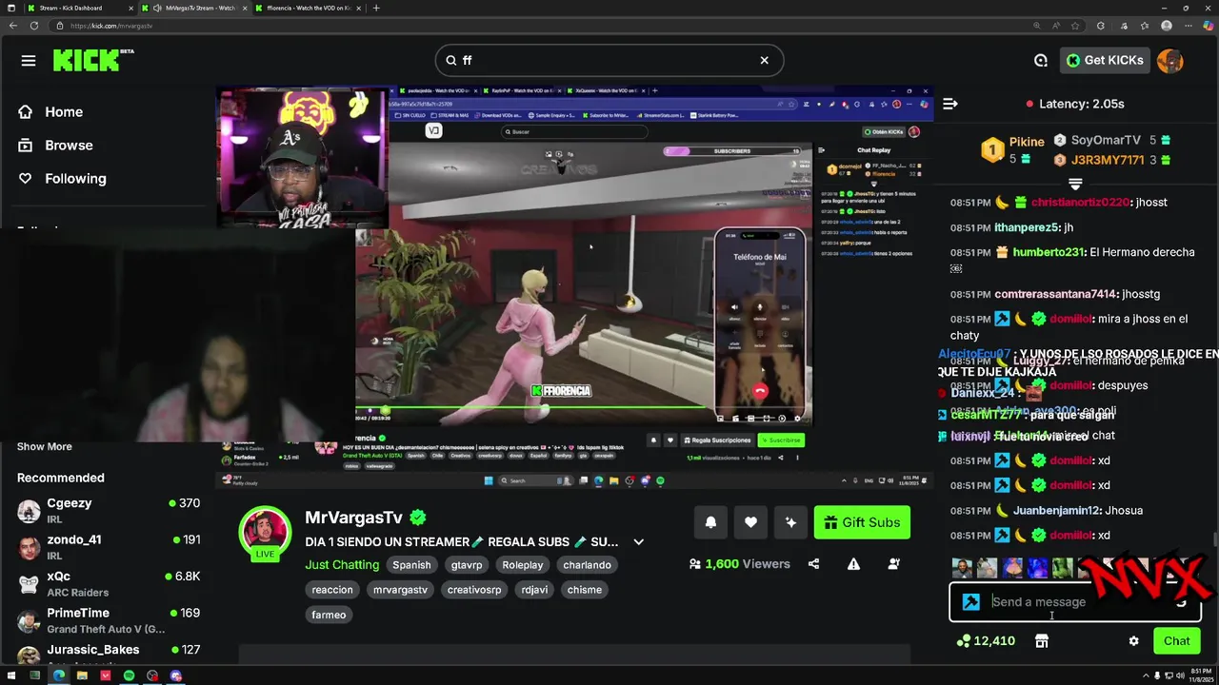Open chat settings gear
The height and width of the screenshot is (685, 1219).
(1133, 641)
